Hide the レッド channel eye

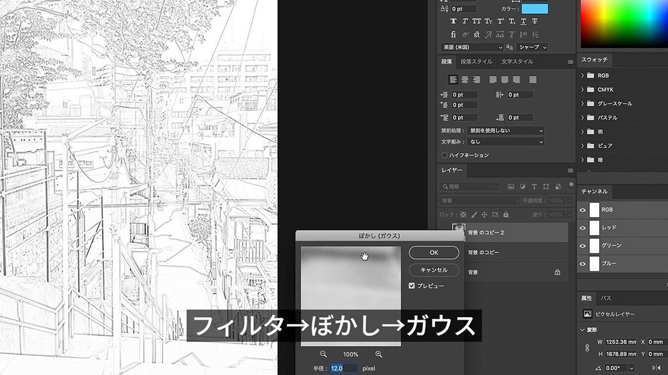click(x=583, y=227)
